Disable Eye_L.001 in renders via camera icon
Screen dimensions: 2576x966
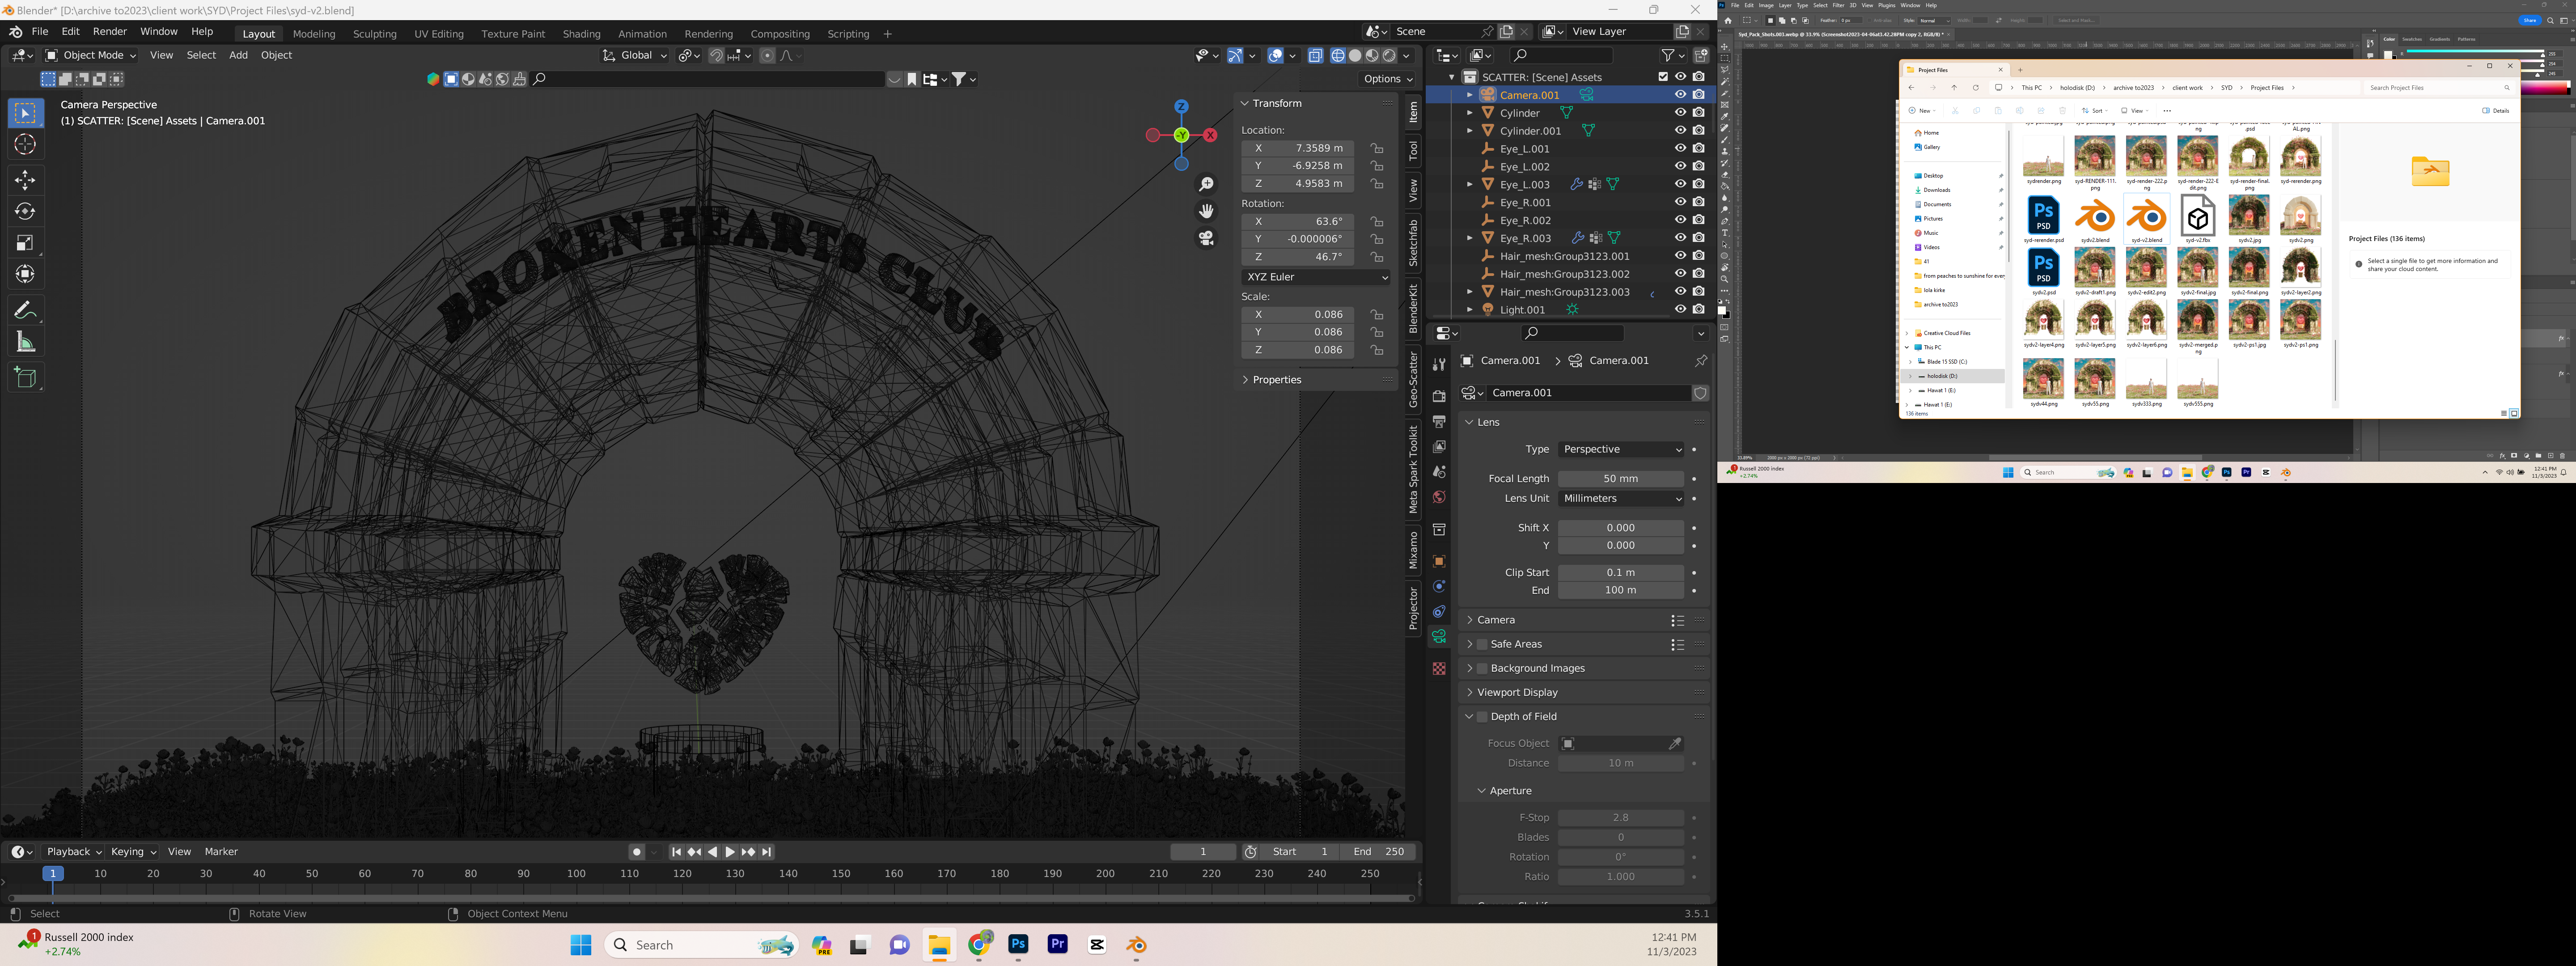1699,149
